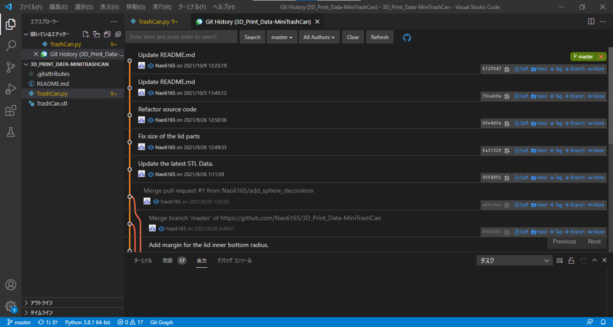Viewport: 613px width, 327px height.
Task: Close the bottom panel
Action: coord(605,261)
